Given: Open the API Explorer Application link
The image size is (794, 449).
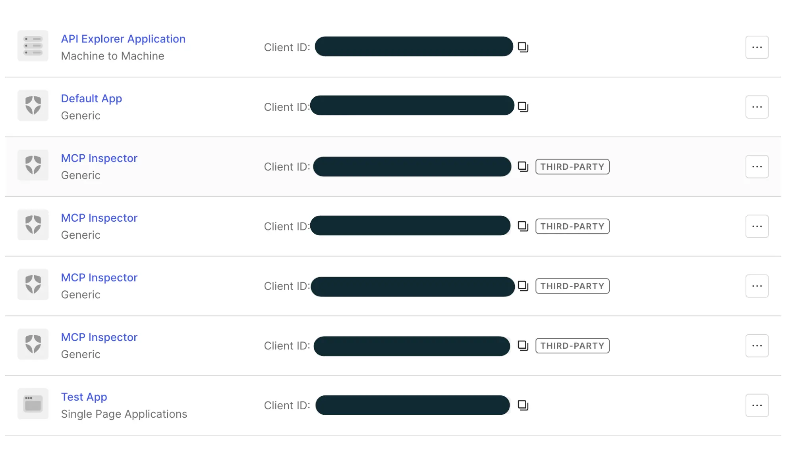Looking at the screenshot, I should (123, 38).
